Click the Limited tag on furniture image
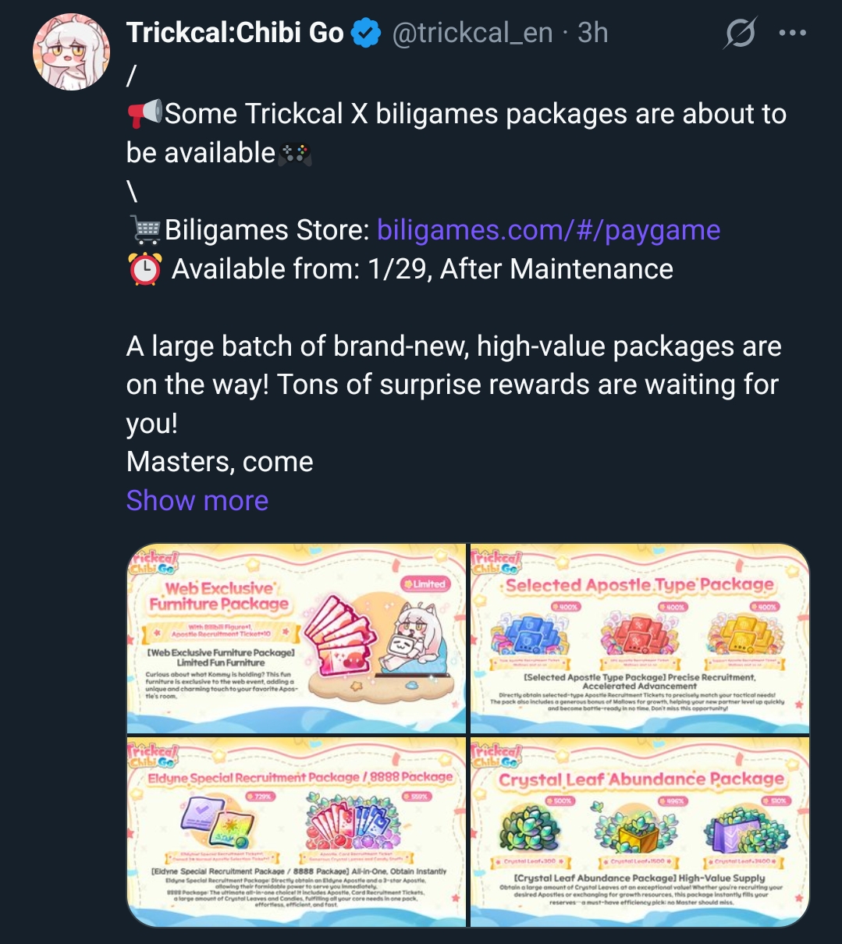Image resolution: width=842 pixels, height=944 pixels. tap(425, 584)
